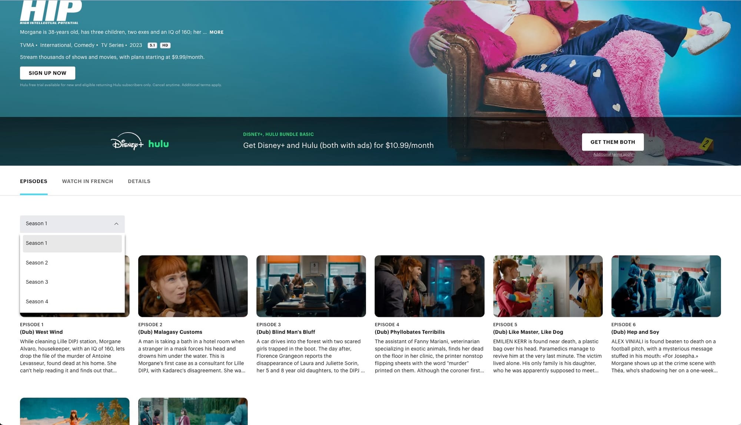Click the green hulu logo in the banner
The image size is (741, 425).
click(159, 144)
